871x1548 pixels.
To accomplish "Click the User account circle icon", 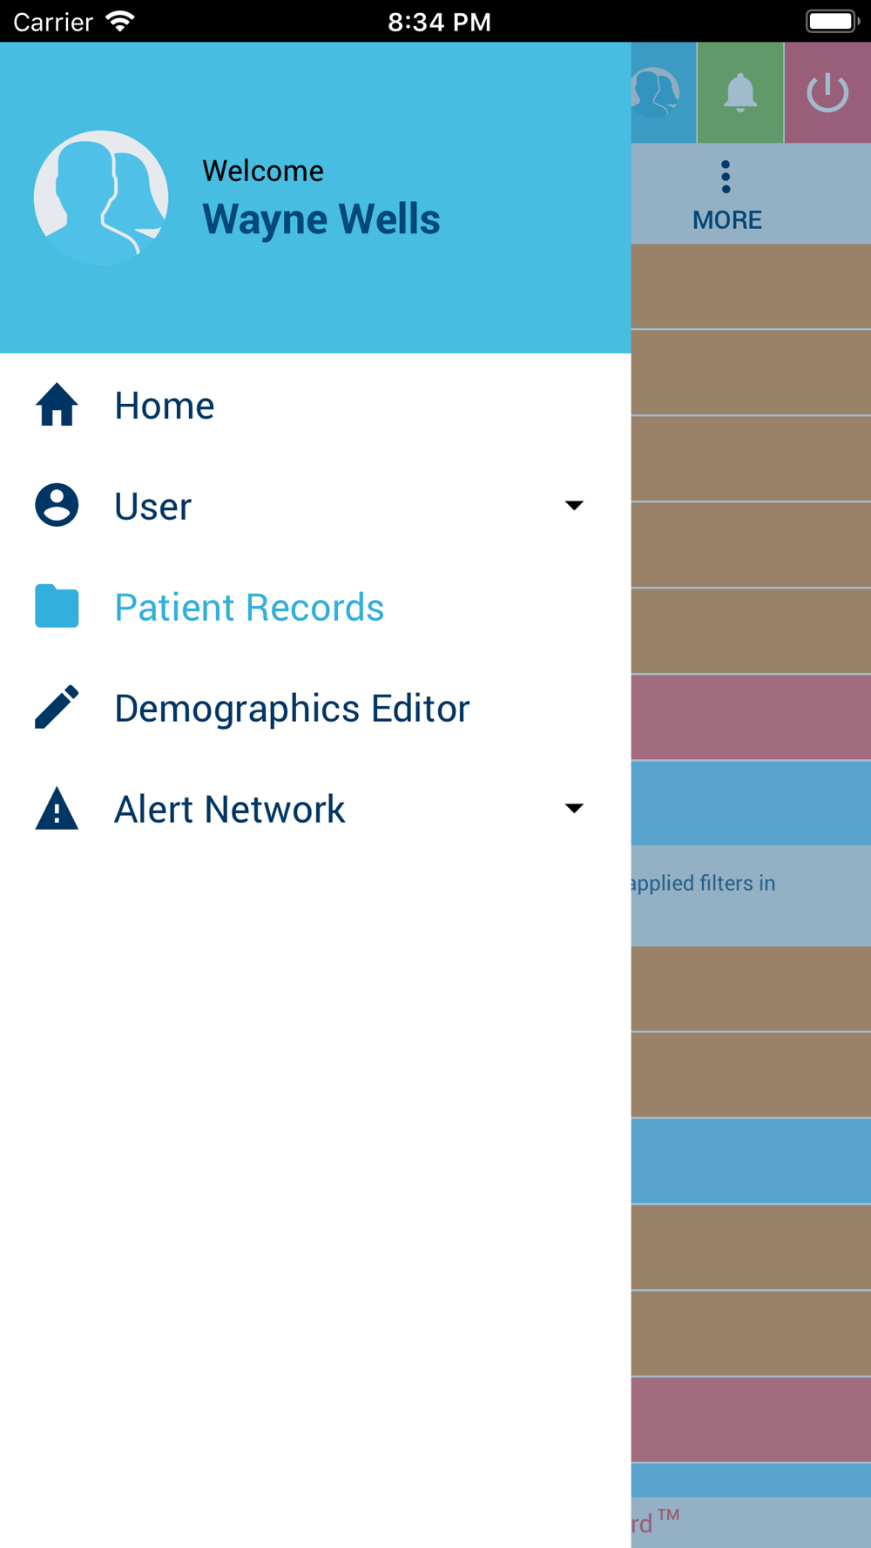I will tap(57, 505).
